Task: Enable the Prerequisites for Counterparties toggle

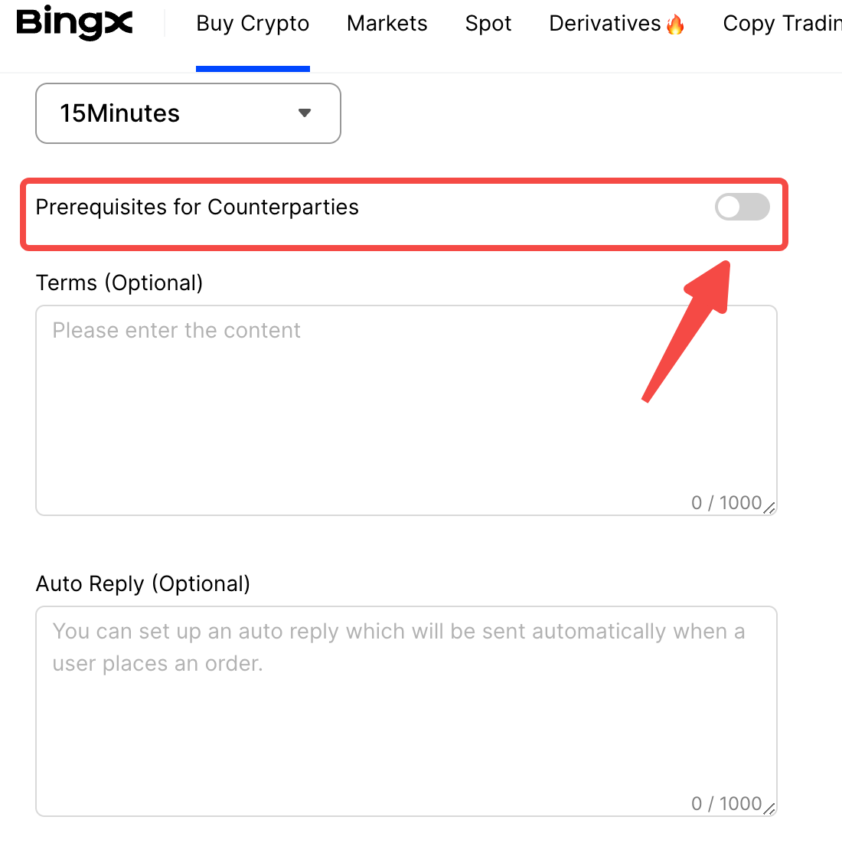Action: pyautogui.click(x=742, y=207)
